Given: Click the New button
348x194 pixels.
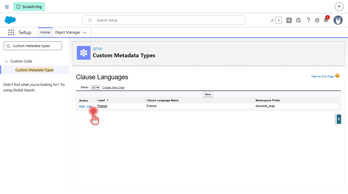Looking at the screenshot, I should click(208, 94).
